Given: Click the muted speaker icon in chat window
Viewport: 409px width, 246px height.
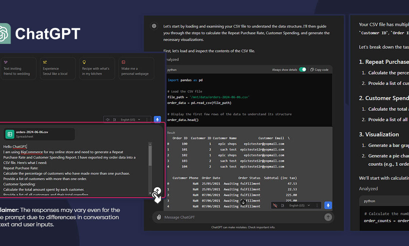Looking at the screenshot, I should click(x=275, y=206).
